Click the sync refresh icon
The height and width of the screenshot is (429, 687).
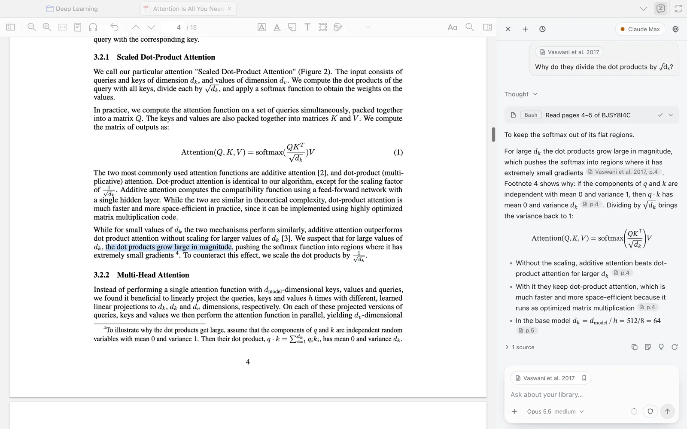tap(678, 9)
